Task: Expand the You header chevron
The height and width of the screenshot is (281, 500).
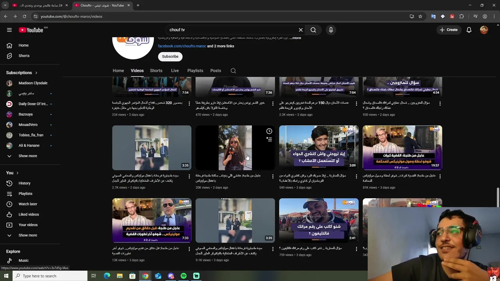Action: click(17, 173)
